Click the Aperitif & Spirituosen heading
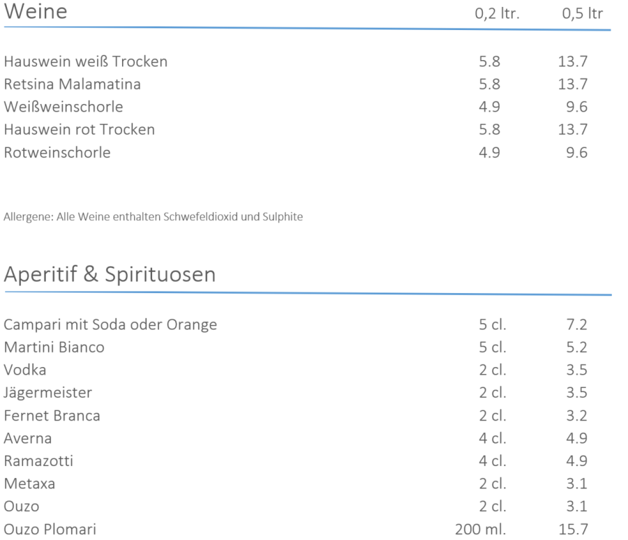The image size is (628, 540). [110, 275]
